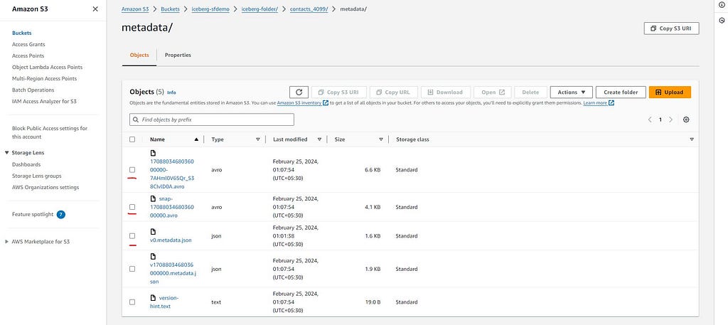Image resolution: width=728 pixels, height=325 pixels.
Task: Select all objects with header checkbox
Action: (132, 139)
